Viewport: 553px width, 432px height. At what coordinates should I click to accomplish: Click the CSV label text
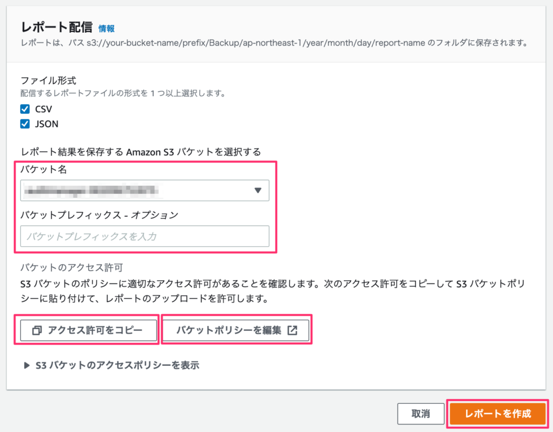coord(44,109)
